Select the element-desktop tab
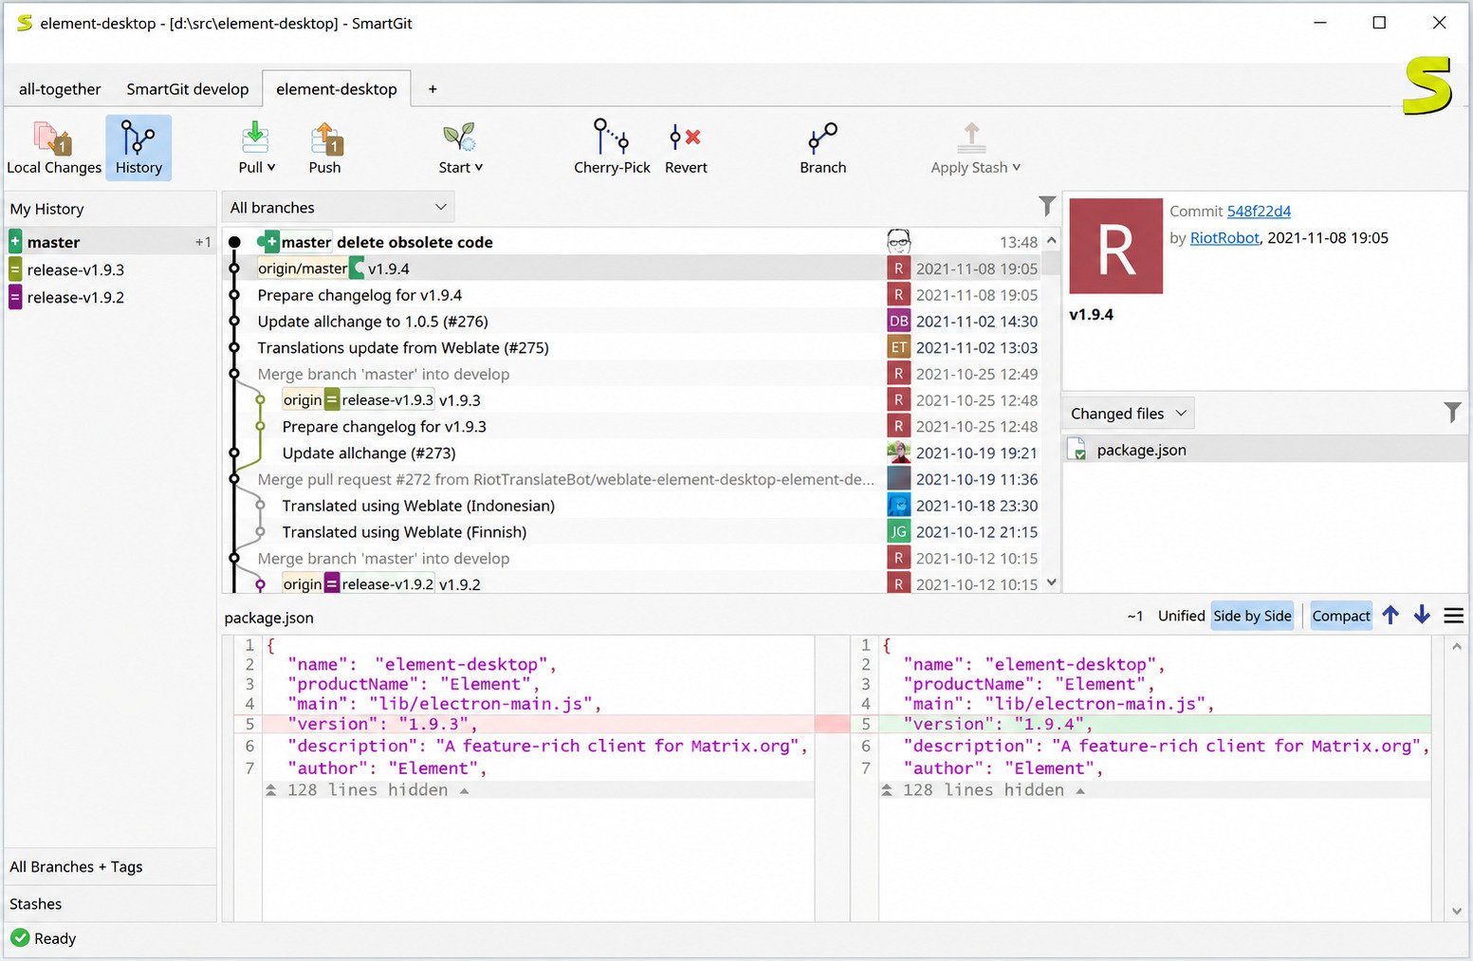Viewport: 1473px width, 961px height. (x=337, y=89)
